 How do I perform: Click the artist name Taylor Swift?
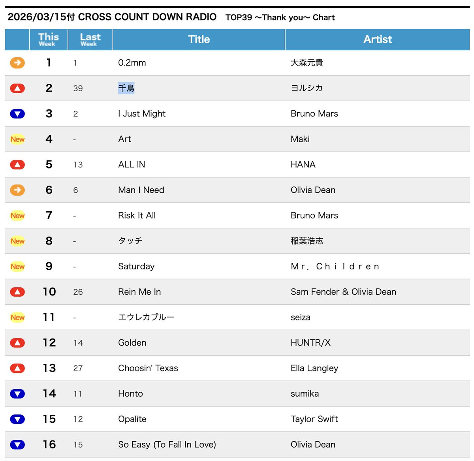coord(314,419)
